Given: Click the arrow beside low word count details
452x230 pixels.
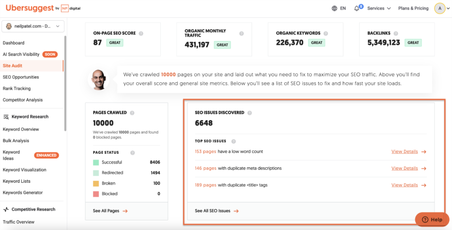Looking at the screenshot, I should (x=424, y=152).
